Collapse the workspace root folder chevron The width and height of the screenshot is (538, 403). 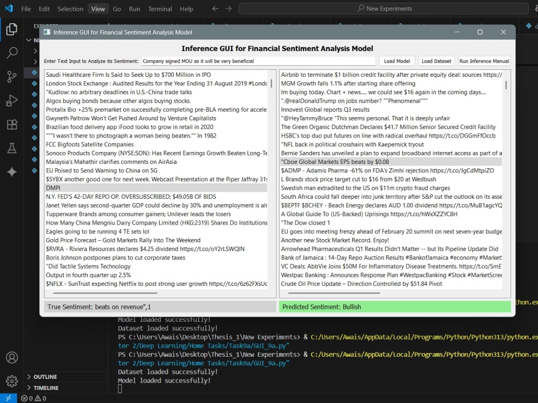29,40
